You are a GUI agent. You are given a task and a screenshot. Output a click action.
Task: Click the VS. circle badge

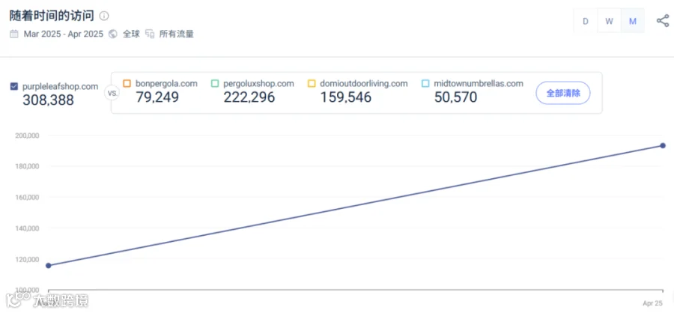pos(112,92)
